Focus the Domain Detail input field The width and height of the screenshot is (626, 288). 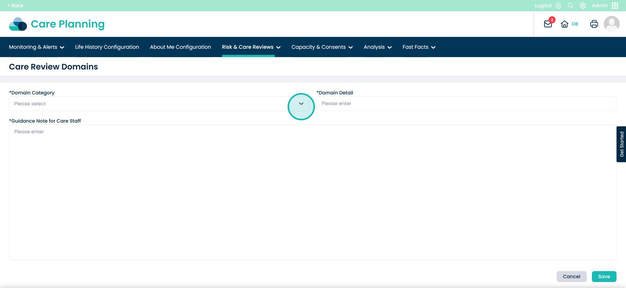[x=466, y=104]
